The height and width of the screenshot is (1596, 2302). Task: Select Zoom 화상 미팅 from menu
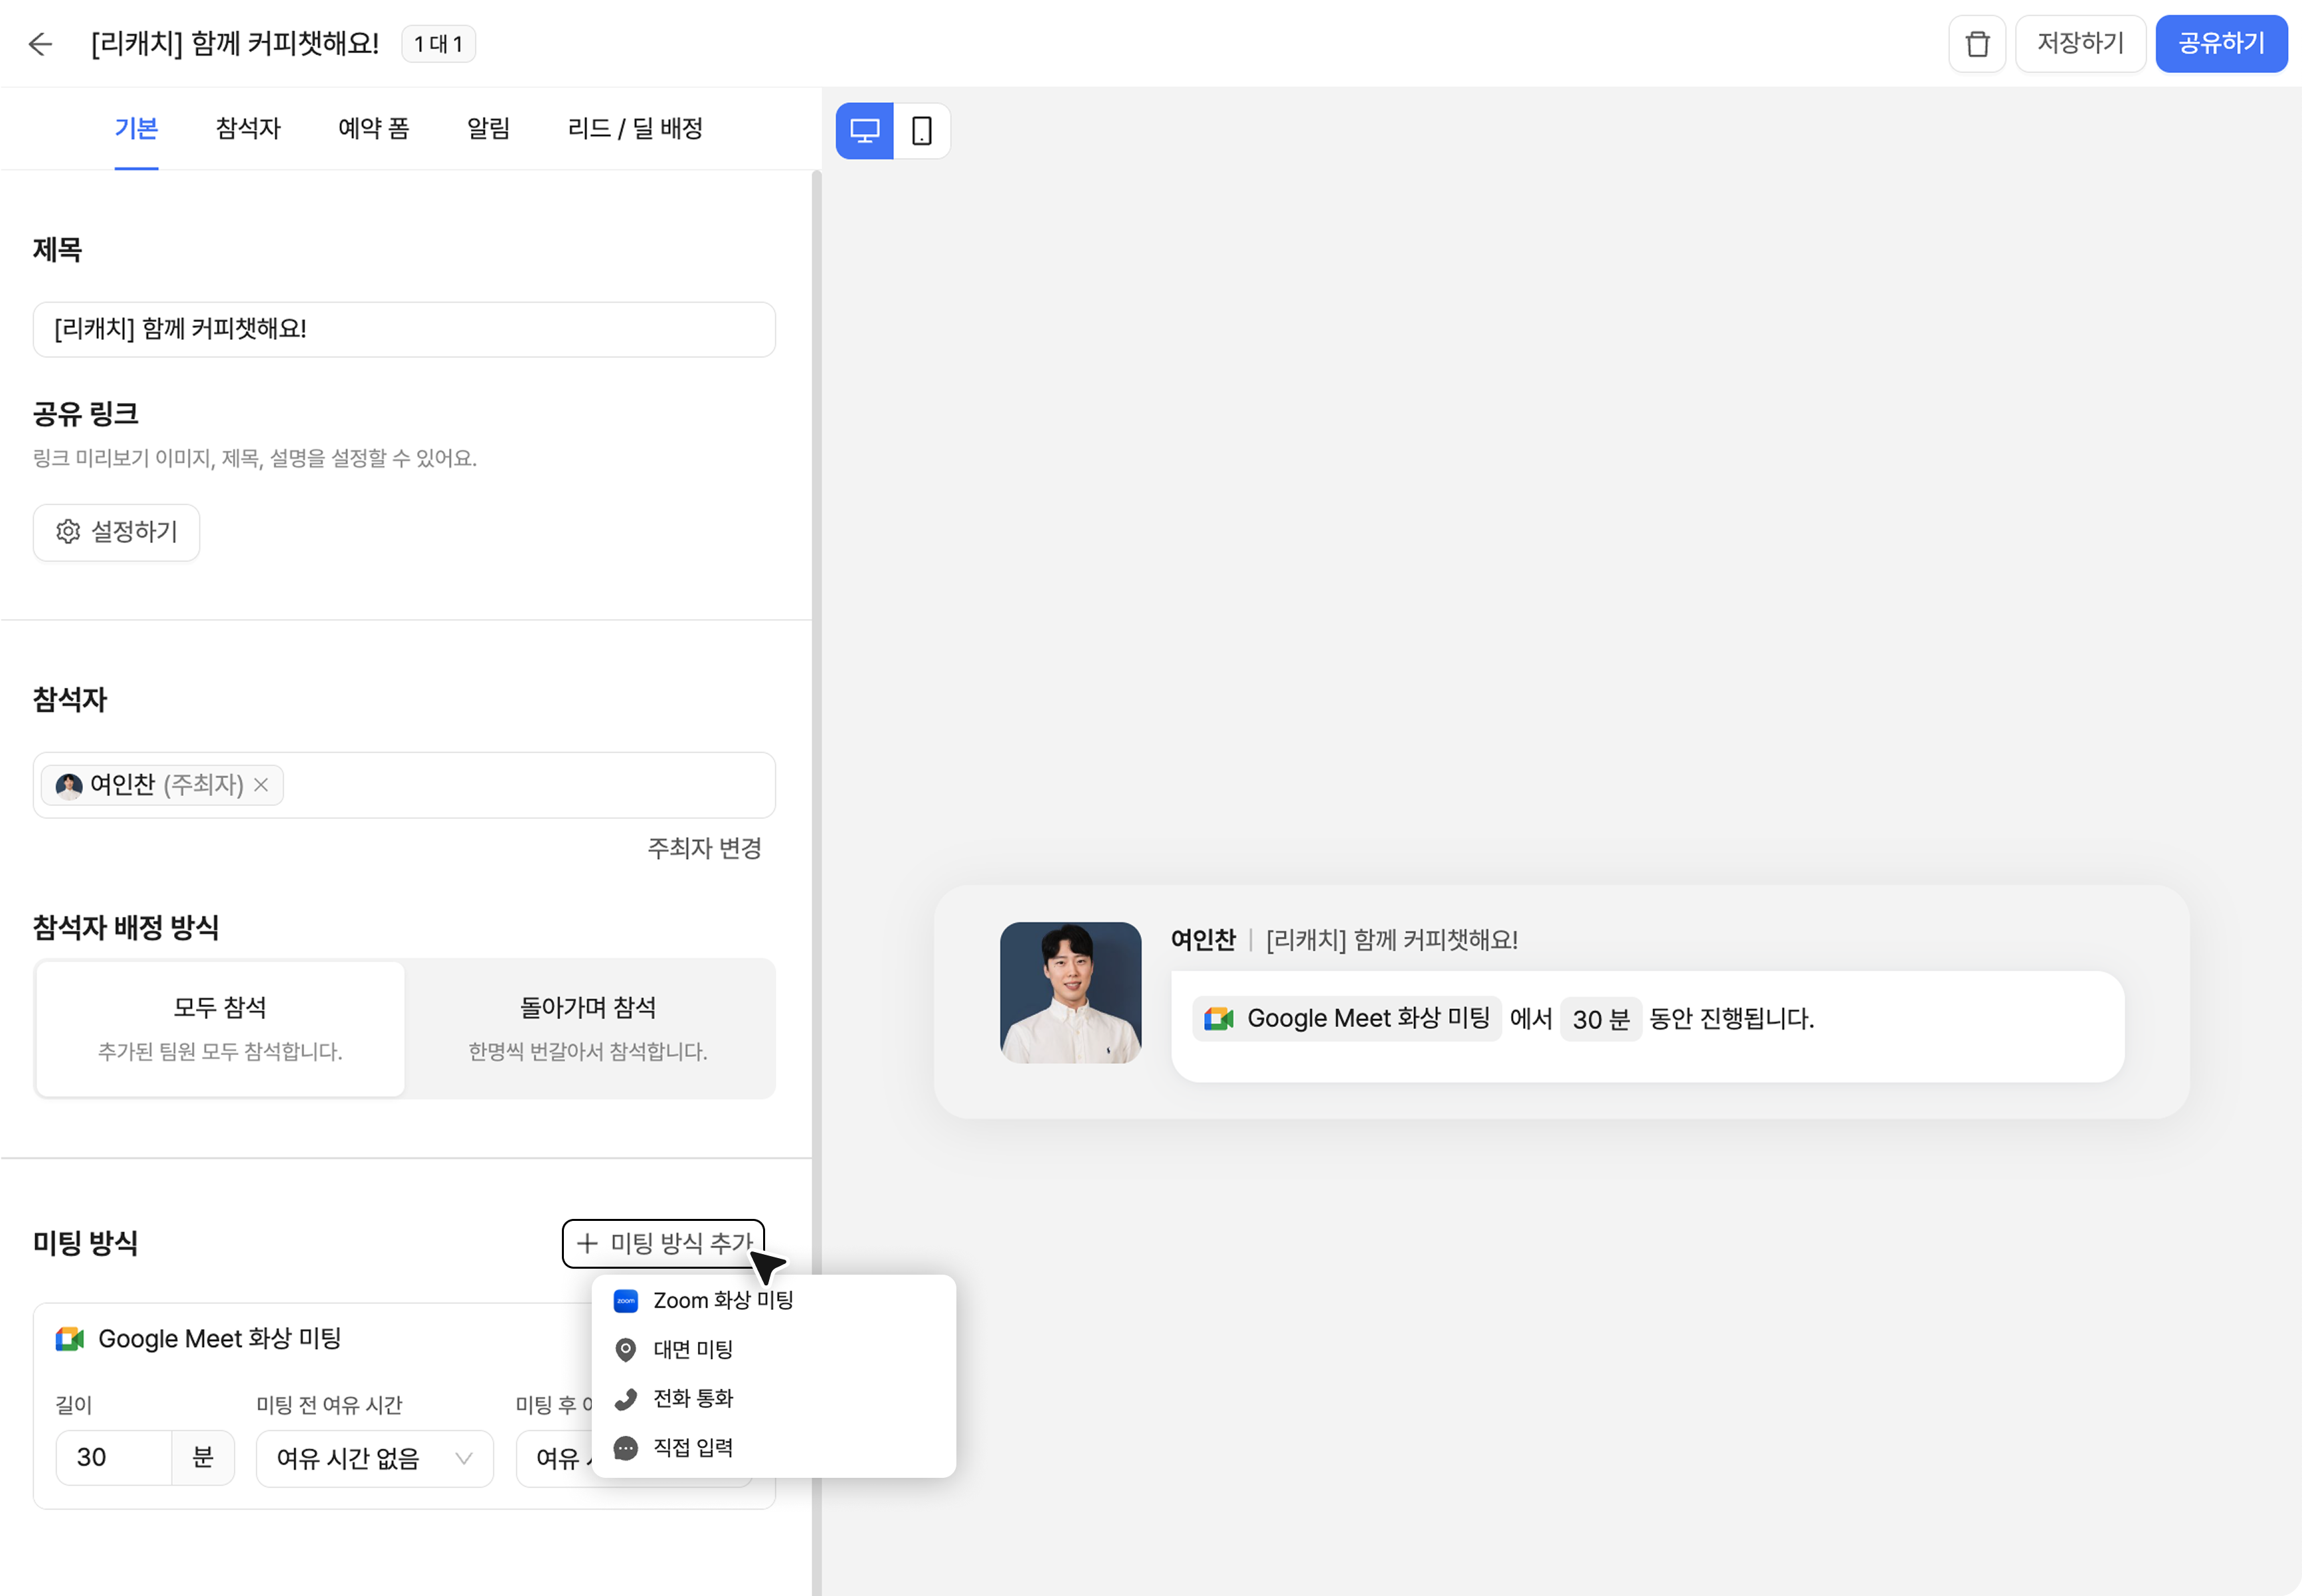pos(723,1300)
